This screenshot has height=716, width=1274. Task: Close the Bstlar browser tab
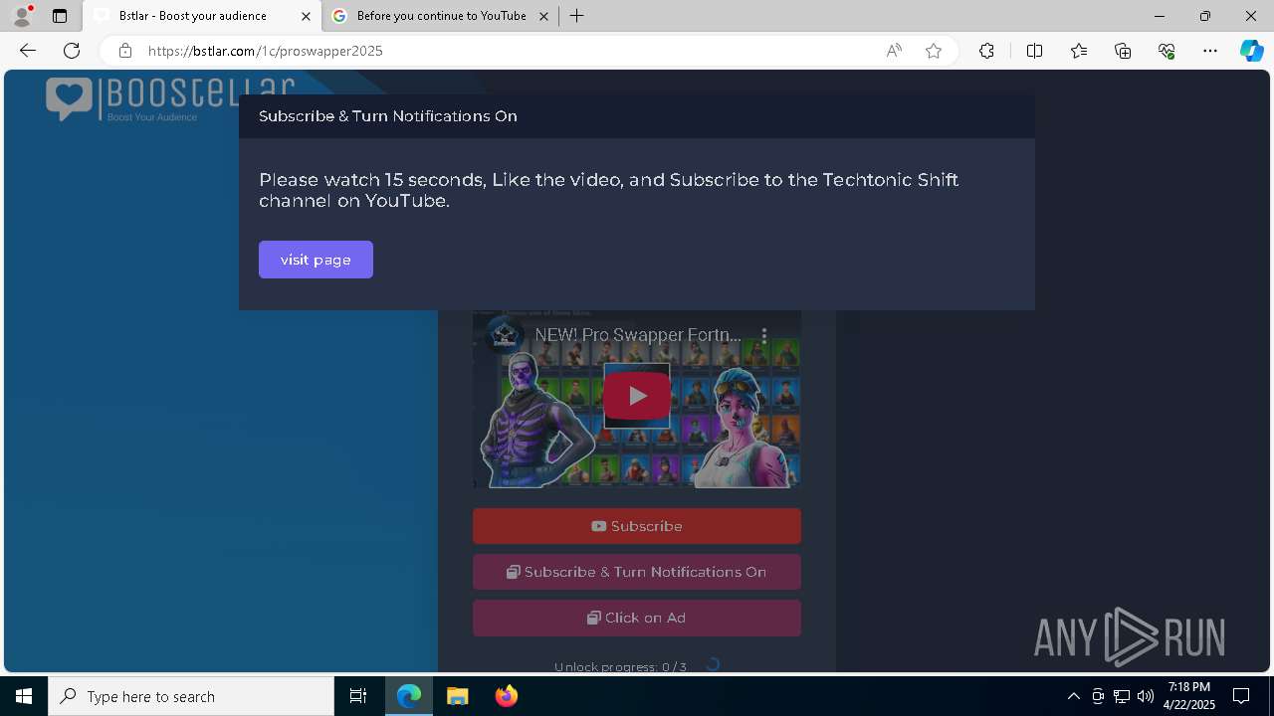coord(307,16)
